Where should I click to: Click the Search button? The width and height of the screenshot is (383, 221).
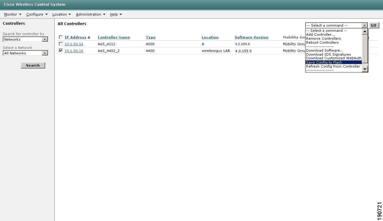coord(33,65)
